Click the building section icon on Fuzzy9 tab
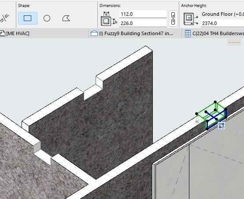The image size is (244, 199). pos(94,33)
